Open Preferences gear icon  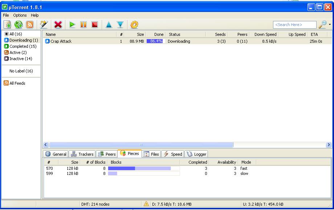tap(134, 25)
